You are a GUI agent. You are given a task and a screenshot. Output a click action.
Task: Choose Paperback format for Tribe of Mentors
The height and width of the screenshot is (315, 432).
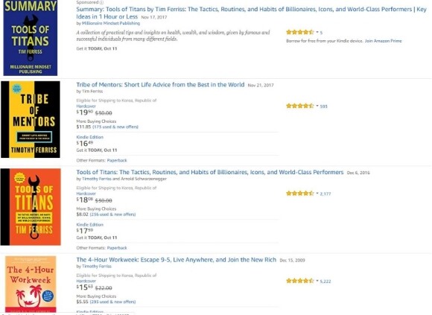(x=117, y=160)
